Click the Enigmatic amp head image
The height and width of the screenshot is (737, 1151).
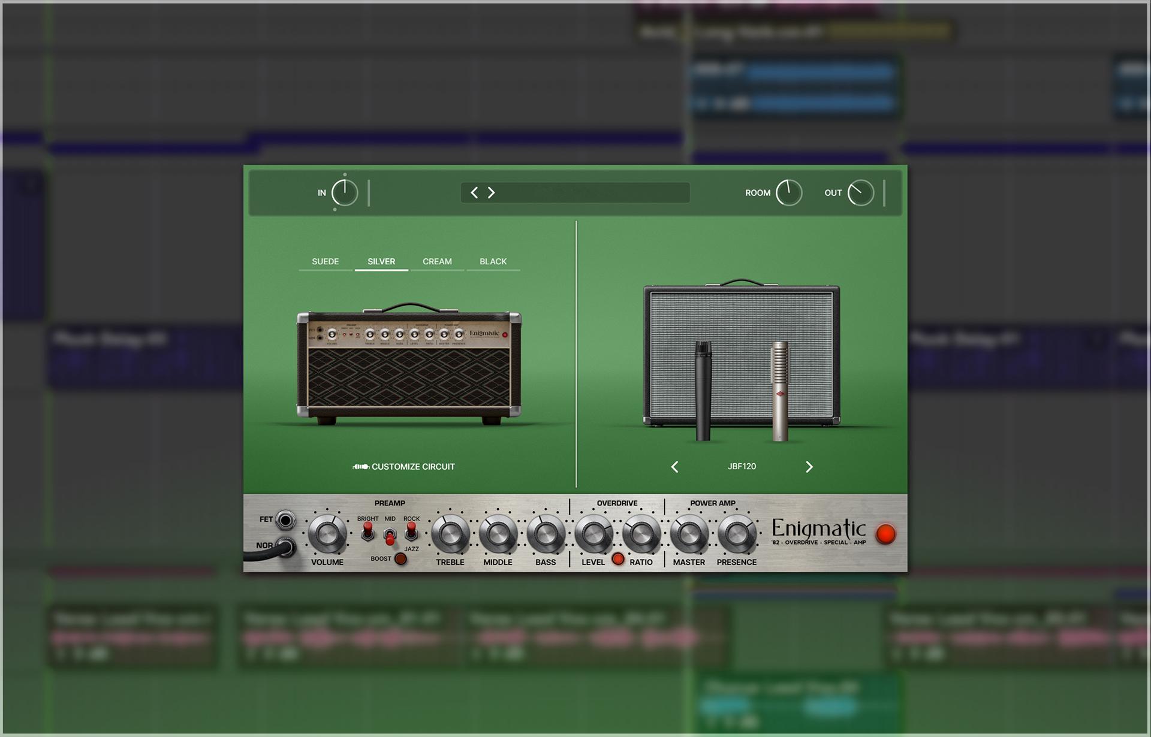click(x=409, y=364)
